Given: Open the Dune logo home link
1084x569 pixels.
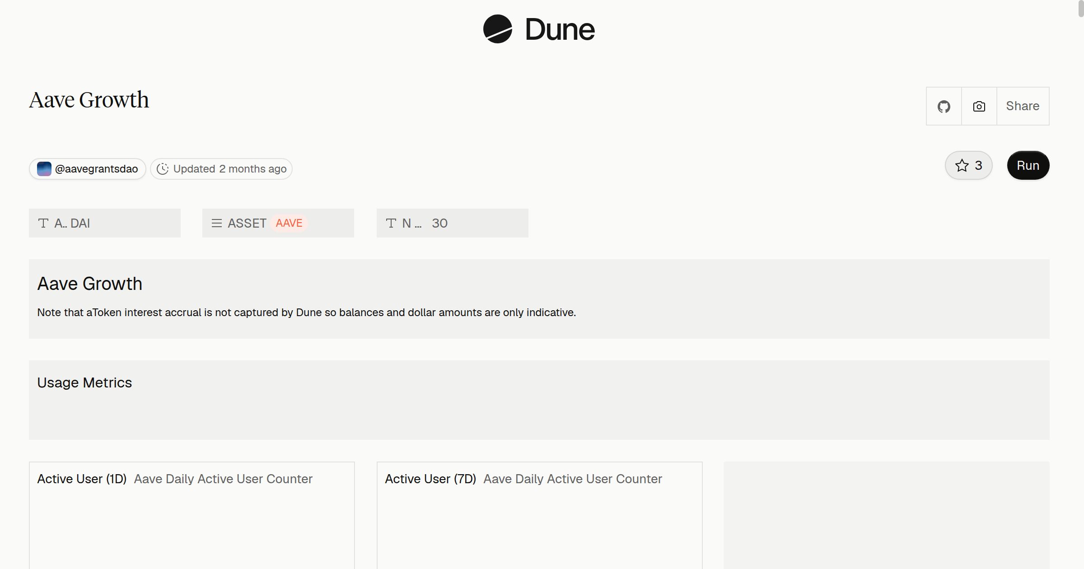Looking at the screenshot, I should pos(539,29).
